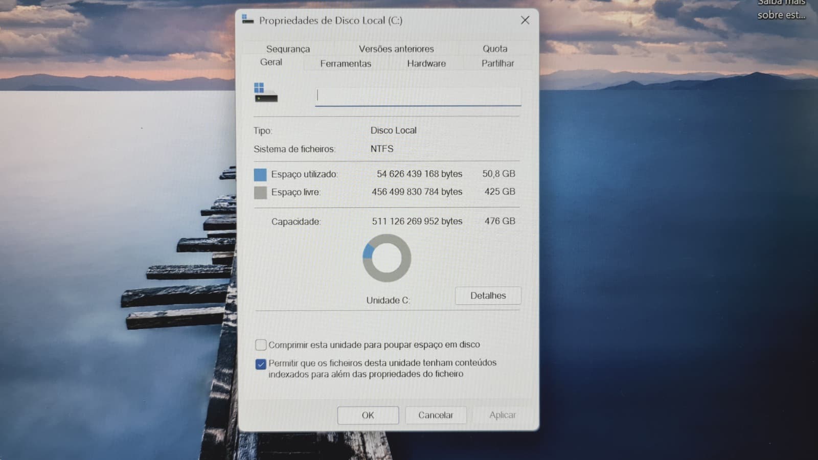818x460 pixels.
Task: Open the Hardware tab
Action: 426,63
